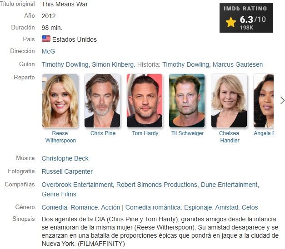
Task: Click Til Schweiger's portrait
Action: 187,101
